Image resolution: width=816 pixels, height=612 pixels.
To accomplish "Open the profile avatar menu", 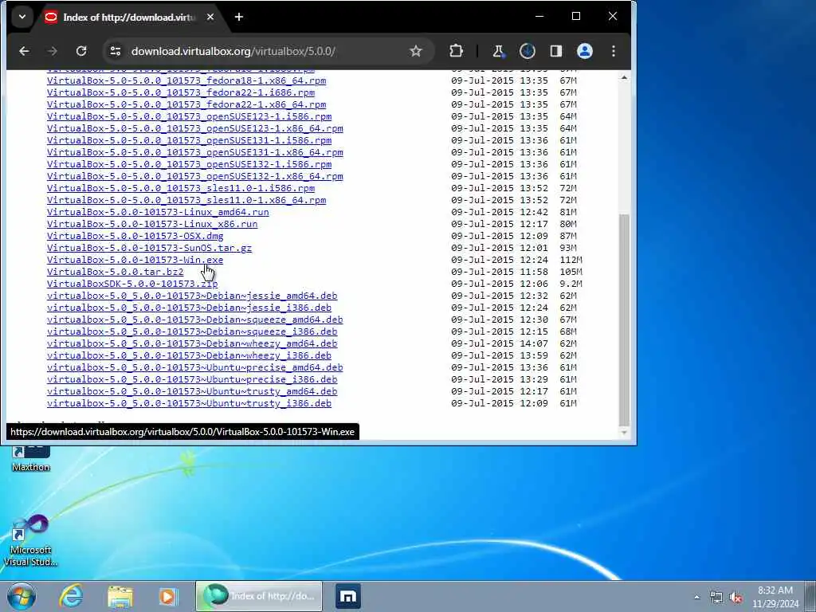I will click(584, 51).
